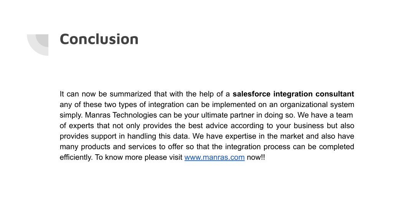Image resolution: width=393 pixels, height=221 pixels.
Task: Click the word 'simply.' starting third line
Action: (x=71, y=115)
